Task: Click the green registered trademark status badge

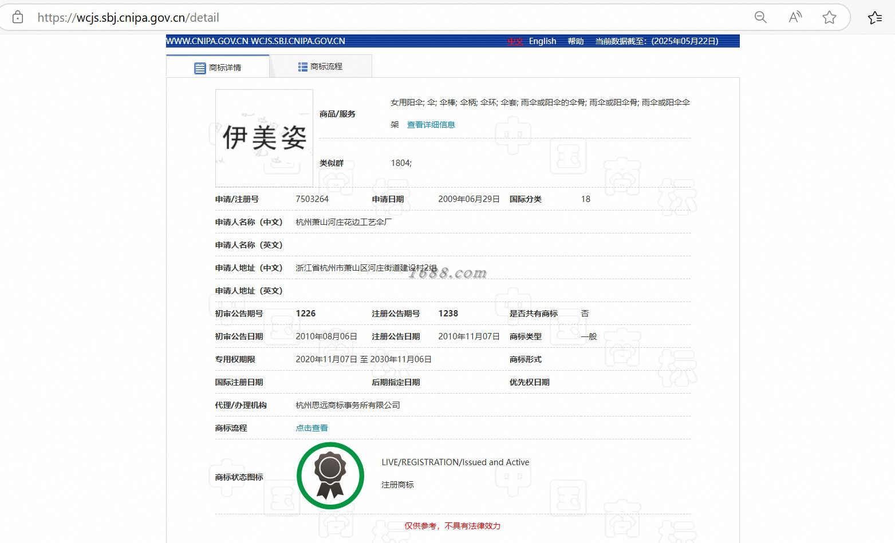Action: pos(330,475)
